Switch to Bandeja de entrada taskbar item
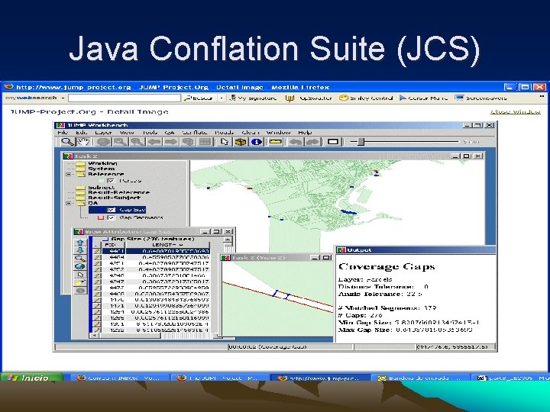This screenshot has height=412, width=550. click(x=419, y=378)
